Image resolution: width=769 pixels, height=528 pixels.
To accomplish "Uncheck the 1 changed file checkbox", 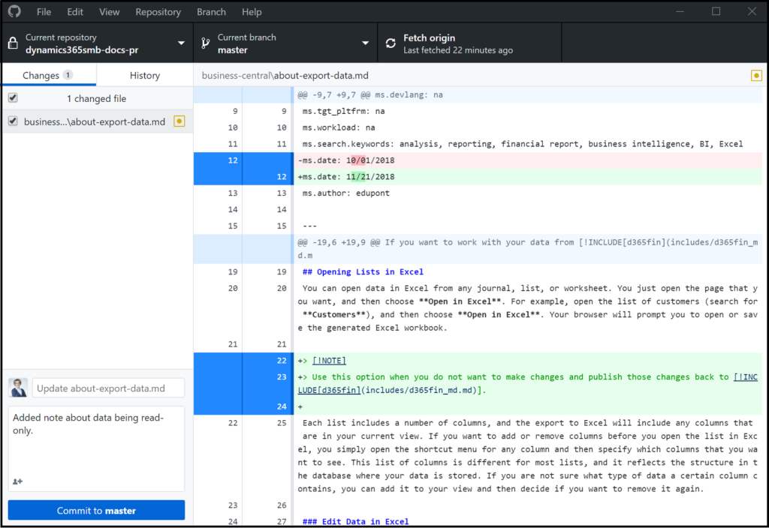I will pos(12,98).
